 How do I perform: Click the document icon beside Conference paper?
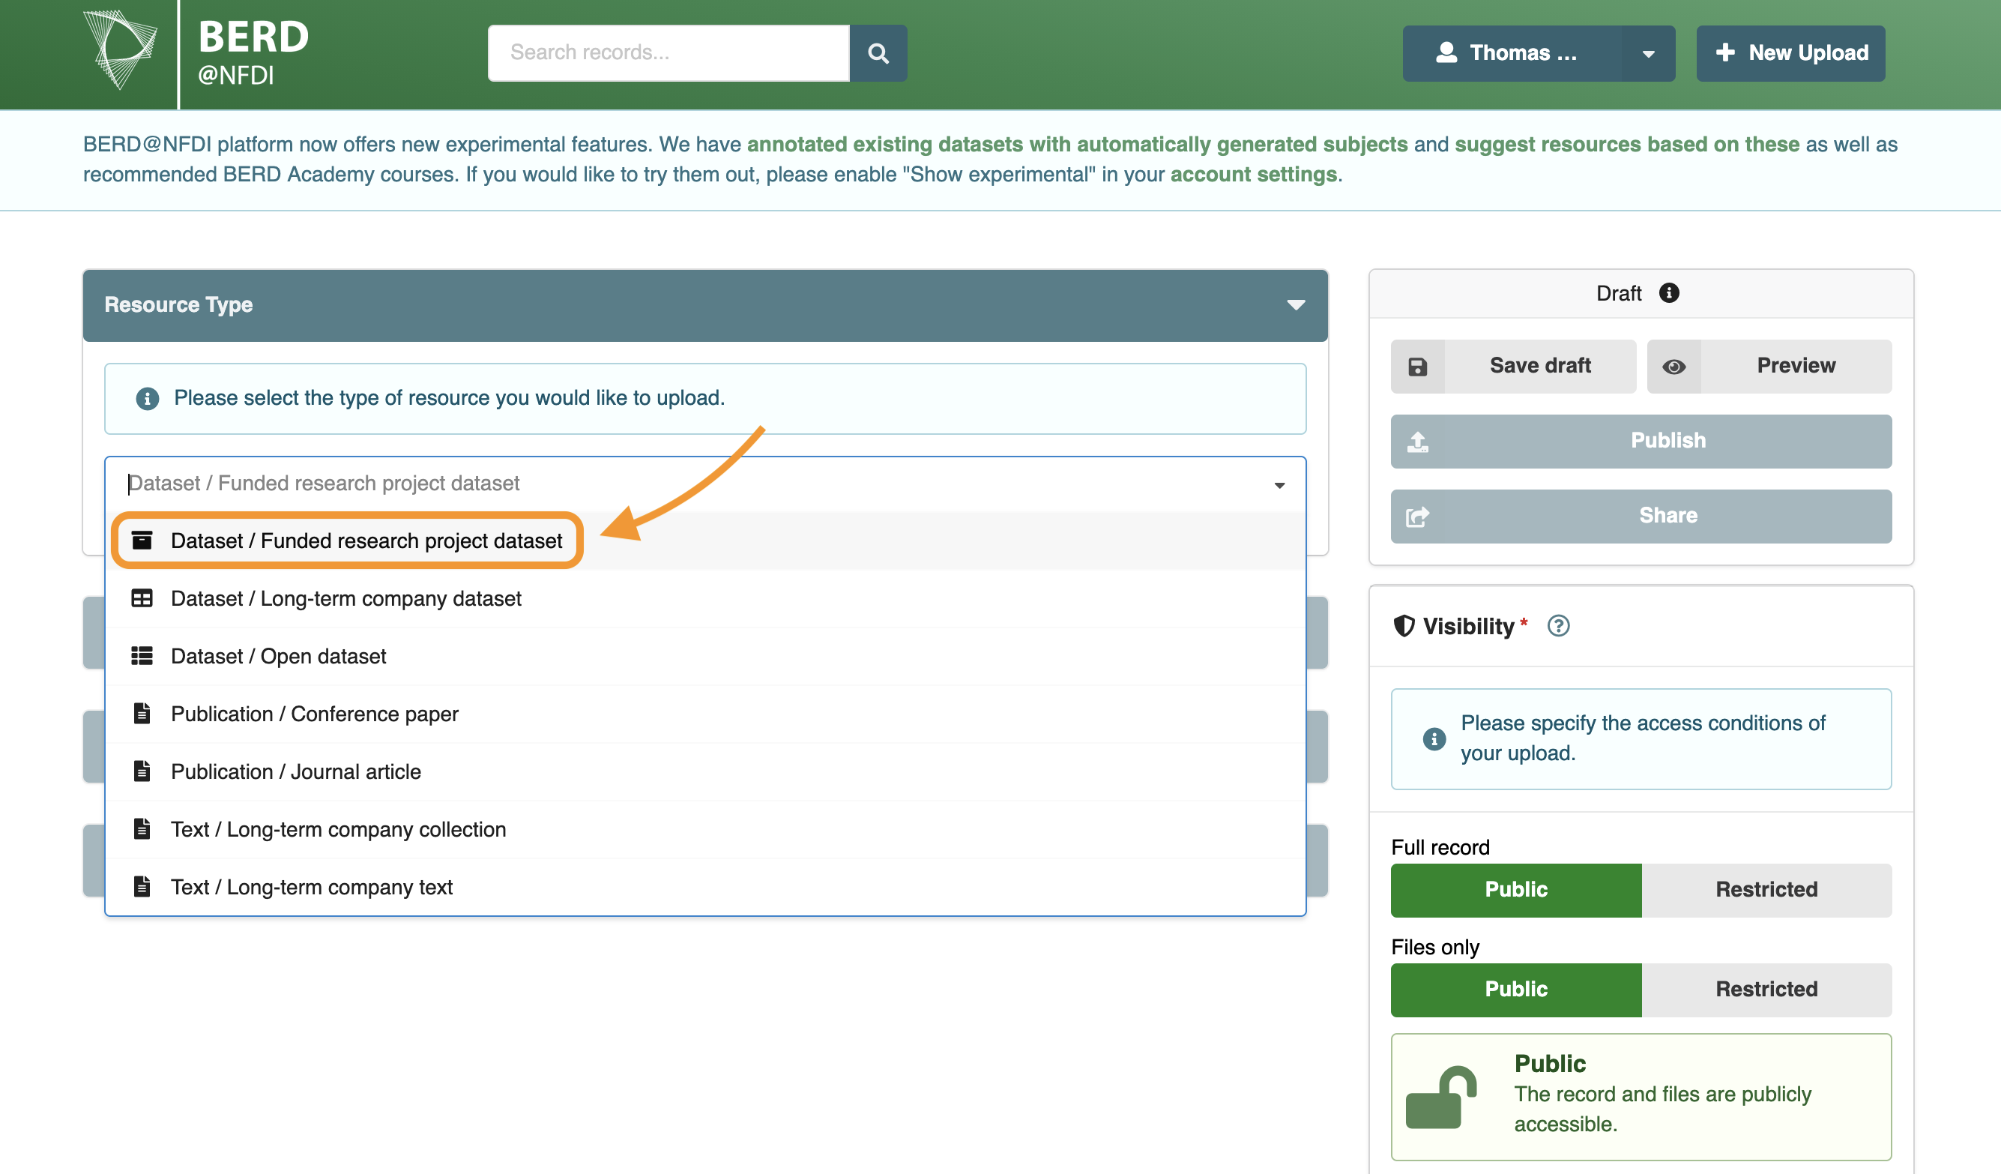coord(142,714)
